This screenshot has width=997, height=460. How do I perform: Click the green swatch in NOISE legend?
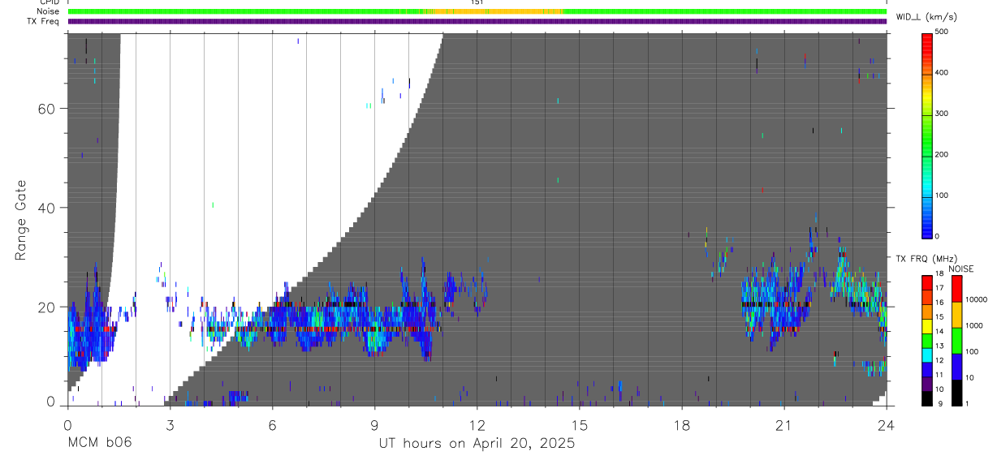[956, 339]
